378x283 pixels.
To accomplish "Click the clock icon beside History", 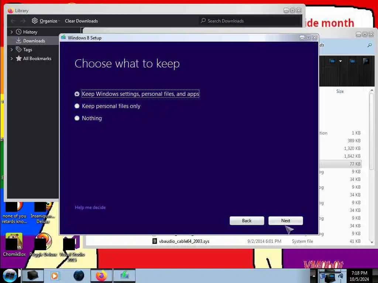I will [x=18, y=32].
